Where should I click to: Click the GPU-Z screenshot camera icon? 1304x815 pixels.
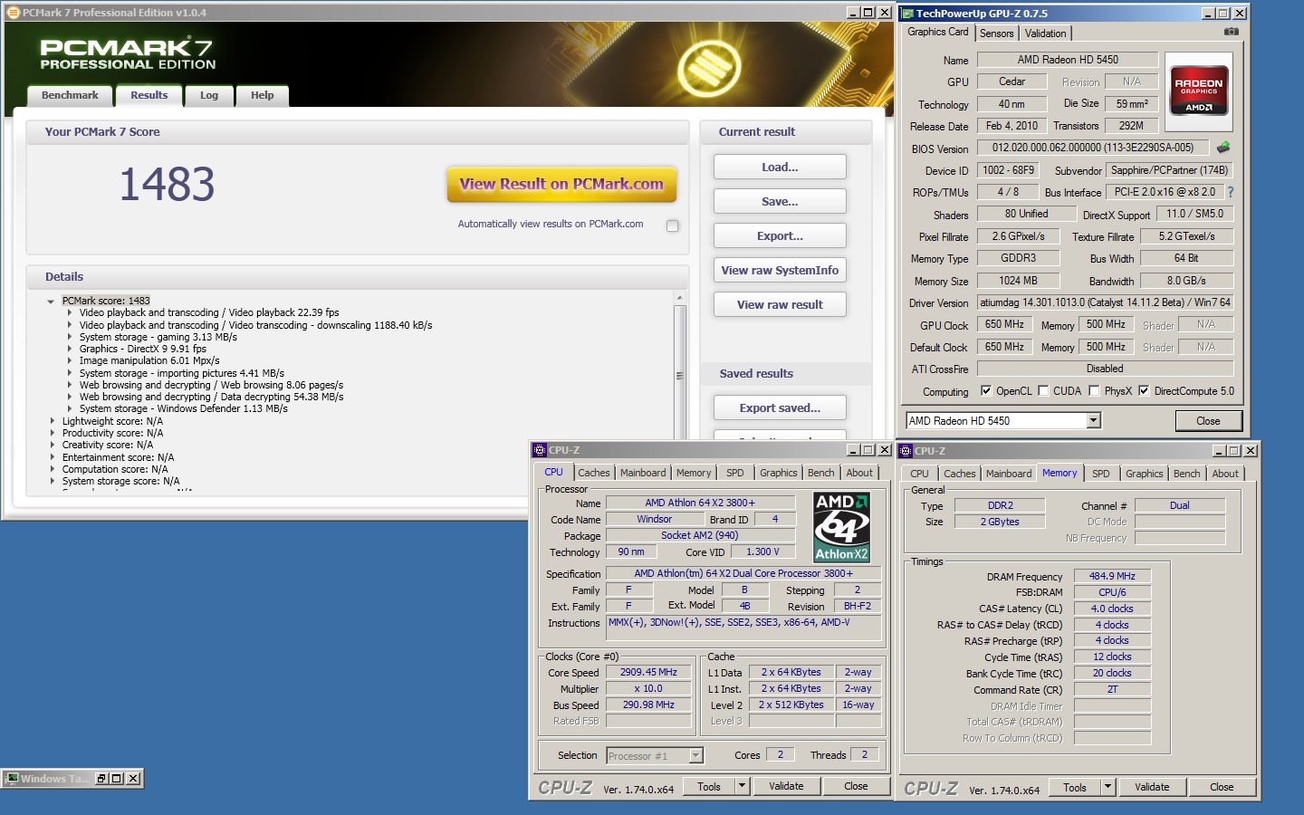click(x=1232, y=32)
